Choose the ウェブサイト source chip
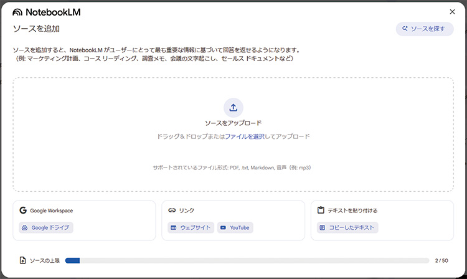 (x=191, y=228)
